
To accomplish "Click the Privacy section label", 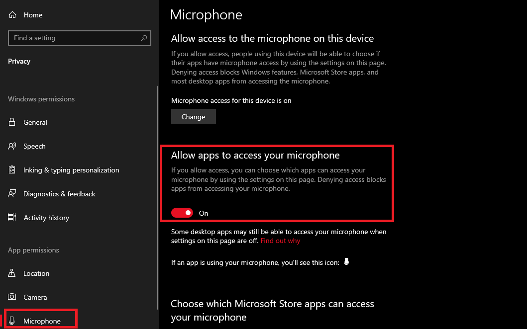I will (x=19, y=61).
